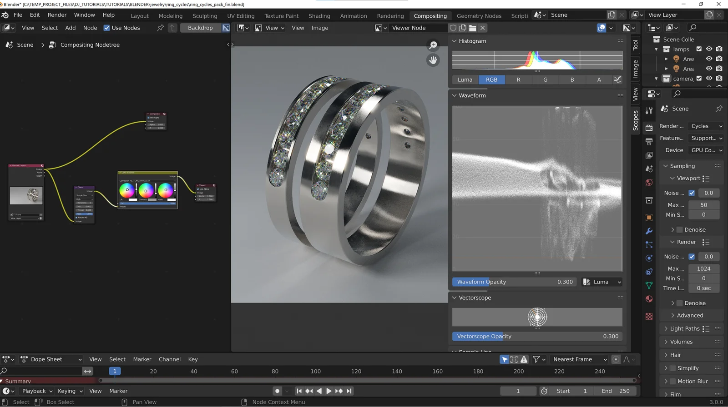Enable the Simplify checkbox
The height and width of the screenshot is (407, 728).
pos(673,368)
